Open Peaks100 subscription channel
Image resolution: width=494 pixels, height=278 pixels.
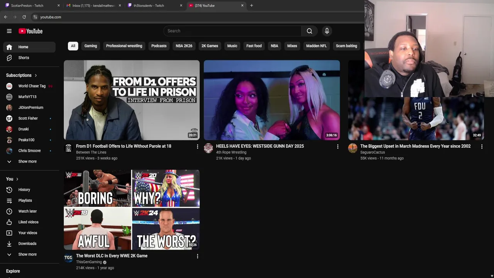(29, 140)
